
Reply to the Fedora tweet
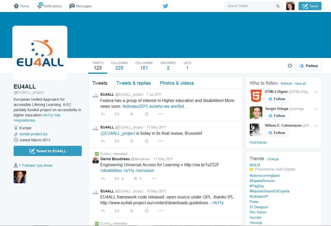103,114
